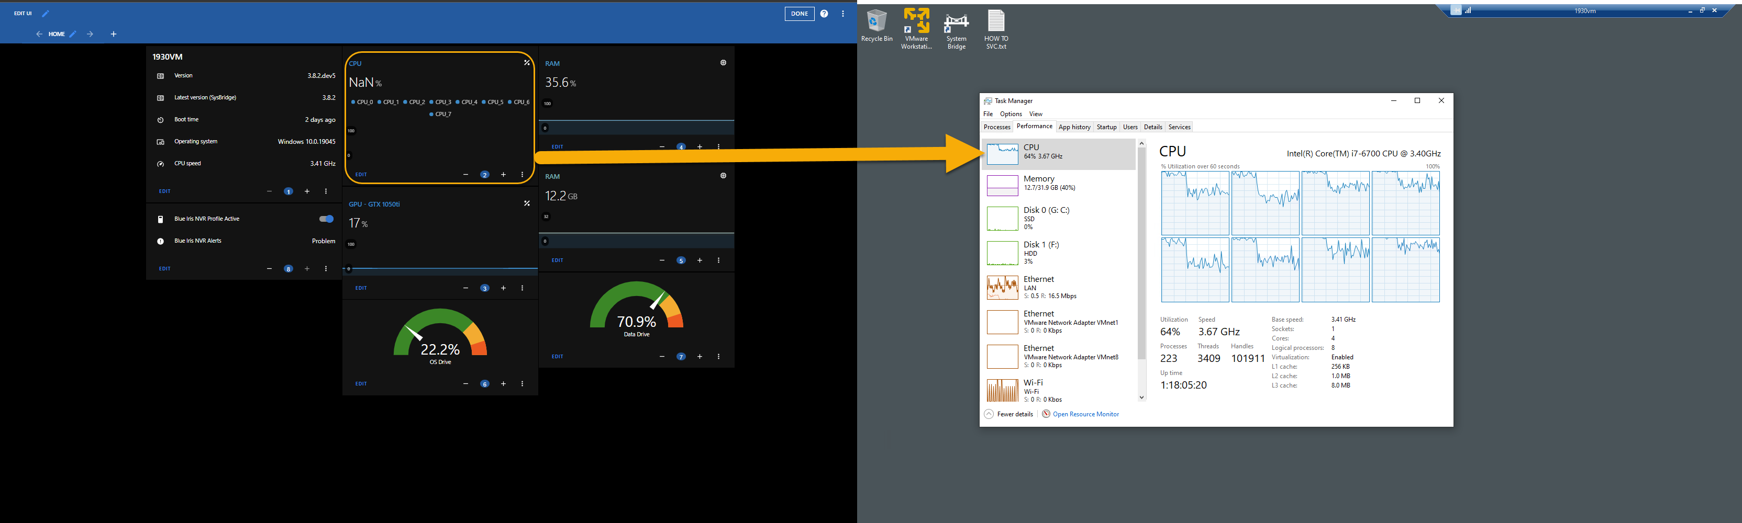The height and width of the screenshot is (523, 1742).
Task: Disable the Blue Iris NVR Profile Active toggle
Action: point(326,218)
